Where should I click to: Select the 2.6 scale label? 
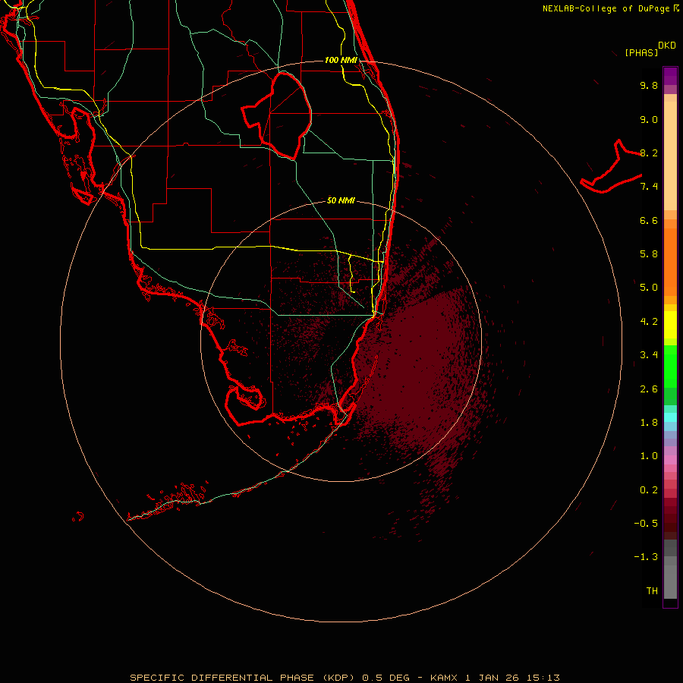coord(649,389)
